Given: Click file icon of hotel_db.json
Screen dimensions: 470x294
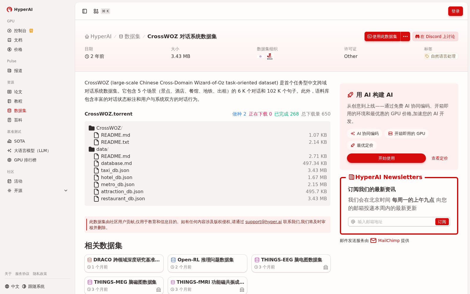Looking at the screenshot, I should point(96,177).
